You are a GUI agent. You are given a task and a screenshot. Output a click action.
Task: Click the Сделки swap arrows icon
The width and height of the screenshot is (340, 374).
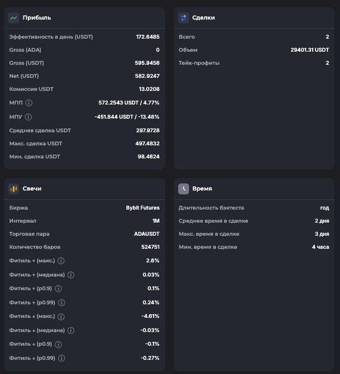(184, 17)
